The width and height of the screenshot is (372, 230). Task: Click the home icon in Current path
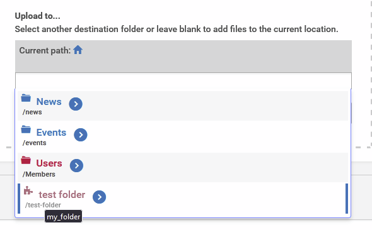78,50
